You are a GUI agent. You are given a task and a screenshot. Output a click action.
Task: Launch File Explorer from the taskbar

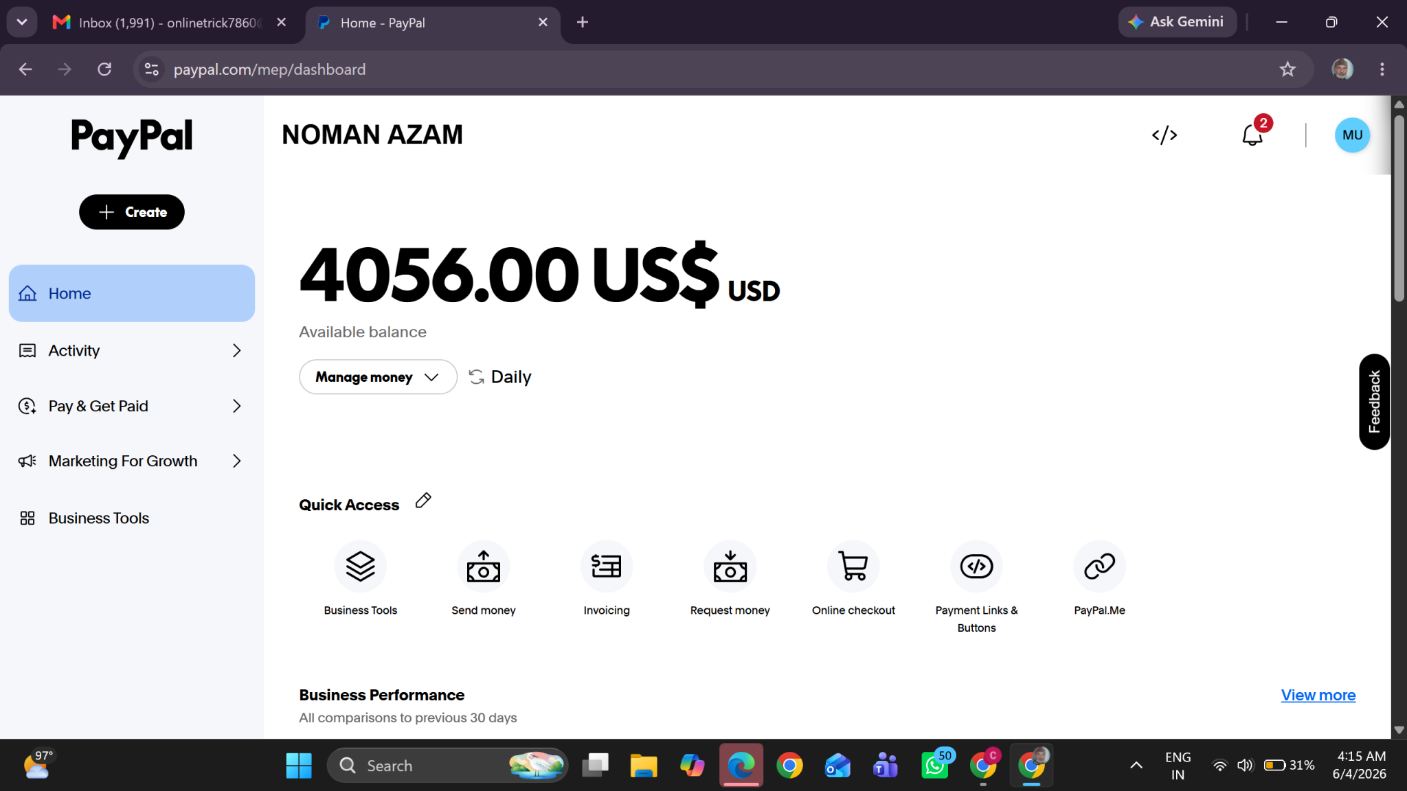[644, 765]
